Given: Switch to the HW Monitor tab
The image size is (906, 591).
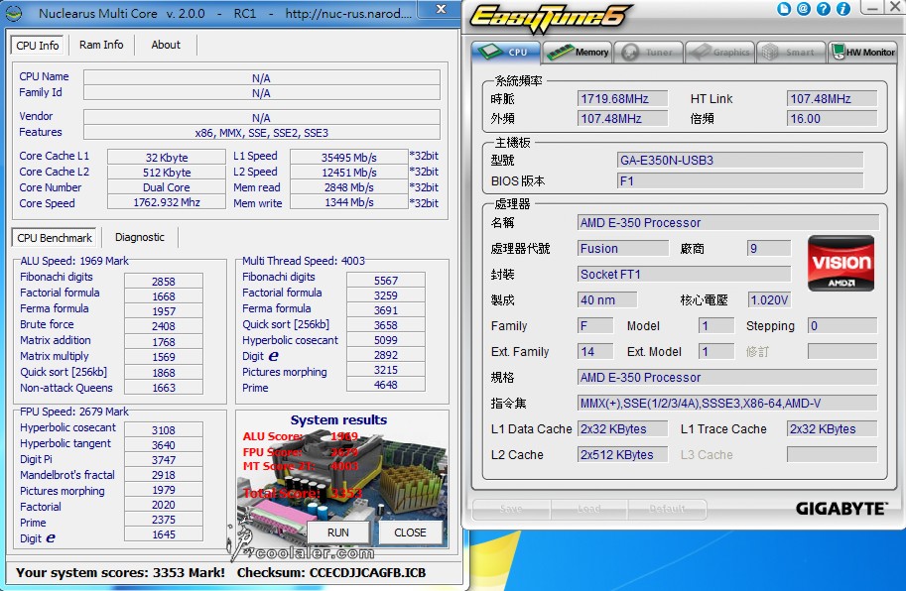Looking at the screenshot, I should point(863,52).
